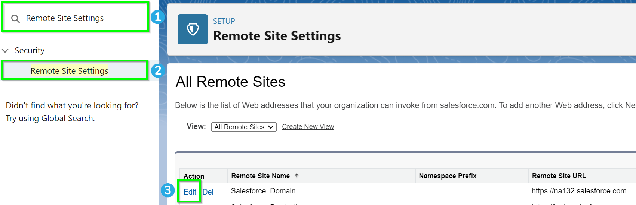Click the Quick Find search field
Screen dimensions: 636x205
pos(76,17)
